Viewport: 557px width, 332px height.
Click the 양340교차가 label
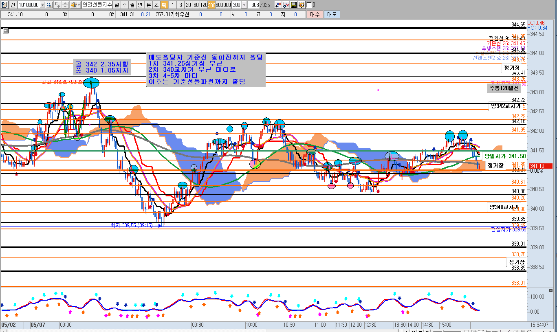(504, 207)
